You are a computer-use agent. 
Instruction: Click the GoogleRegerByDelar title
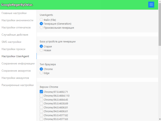coord(17,5)
